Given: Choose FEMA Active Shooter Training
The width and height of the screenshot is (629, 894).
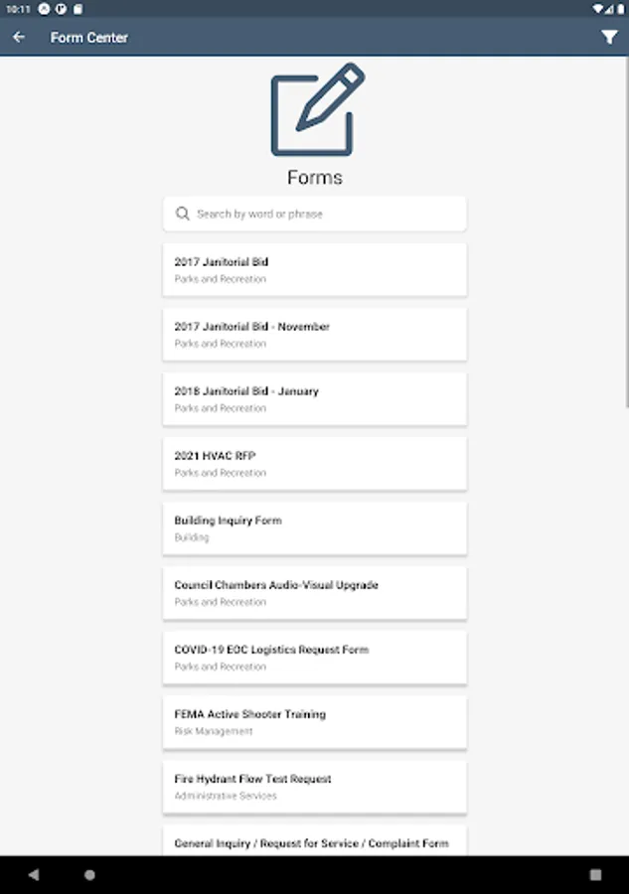Looking at the screenshot, I should tap(314, 721).
